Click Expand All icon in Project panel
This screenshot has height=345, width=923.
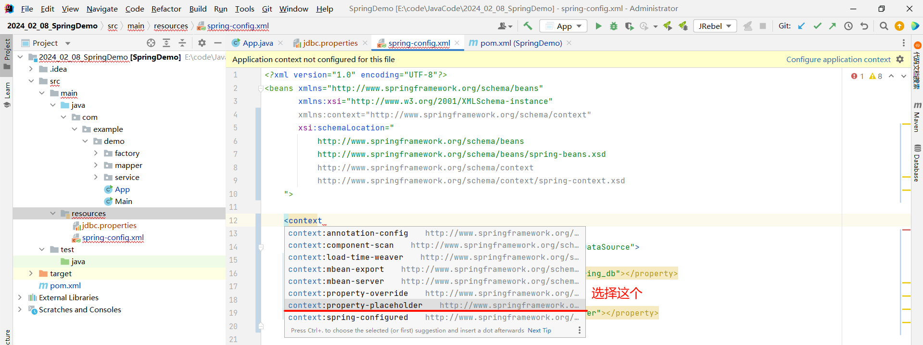coord(166,43)
